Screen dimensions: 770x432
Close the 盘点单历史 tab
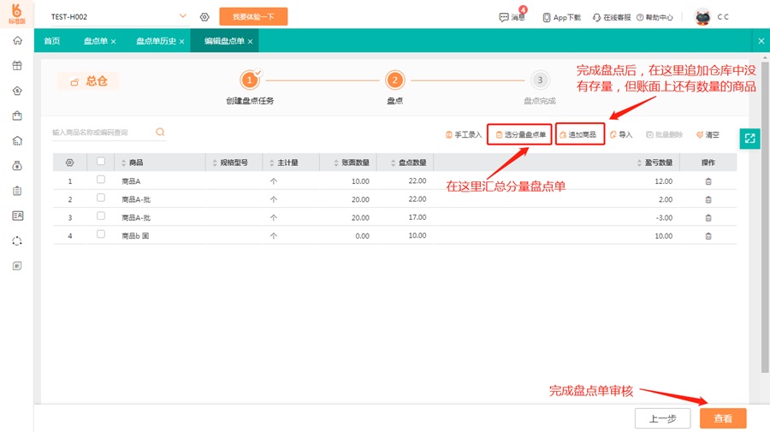181,42
